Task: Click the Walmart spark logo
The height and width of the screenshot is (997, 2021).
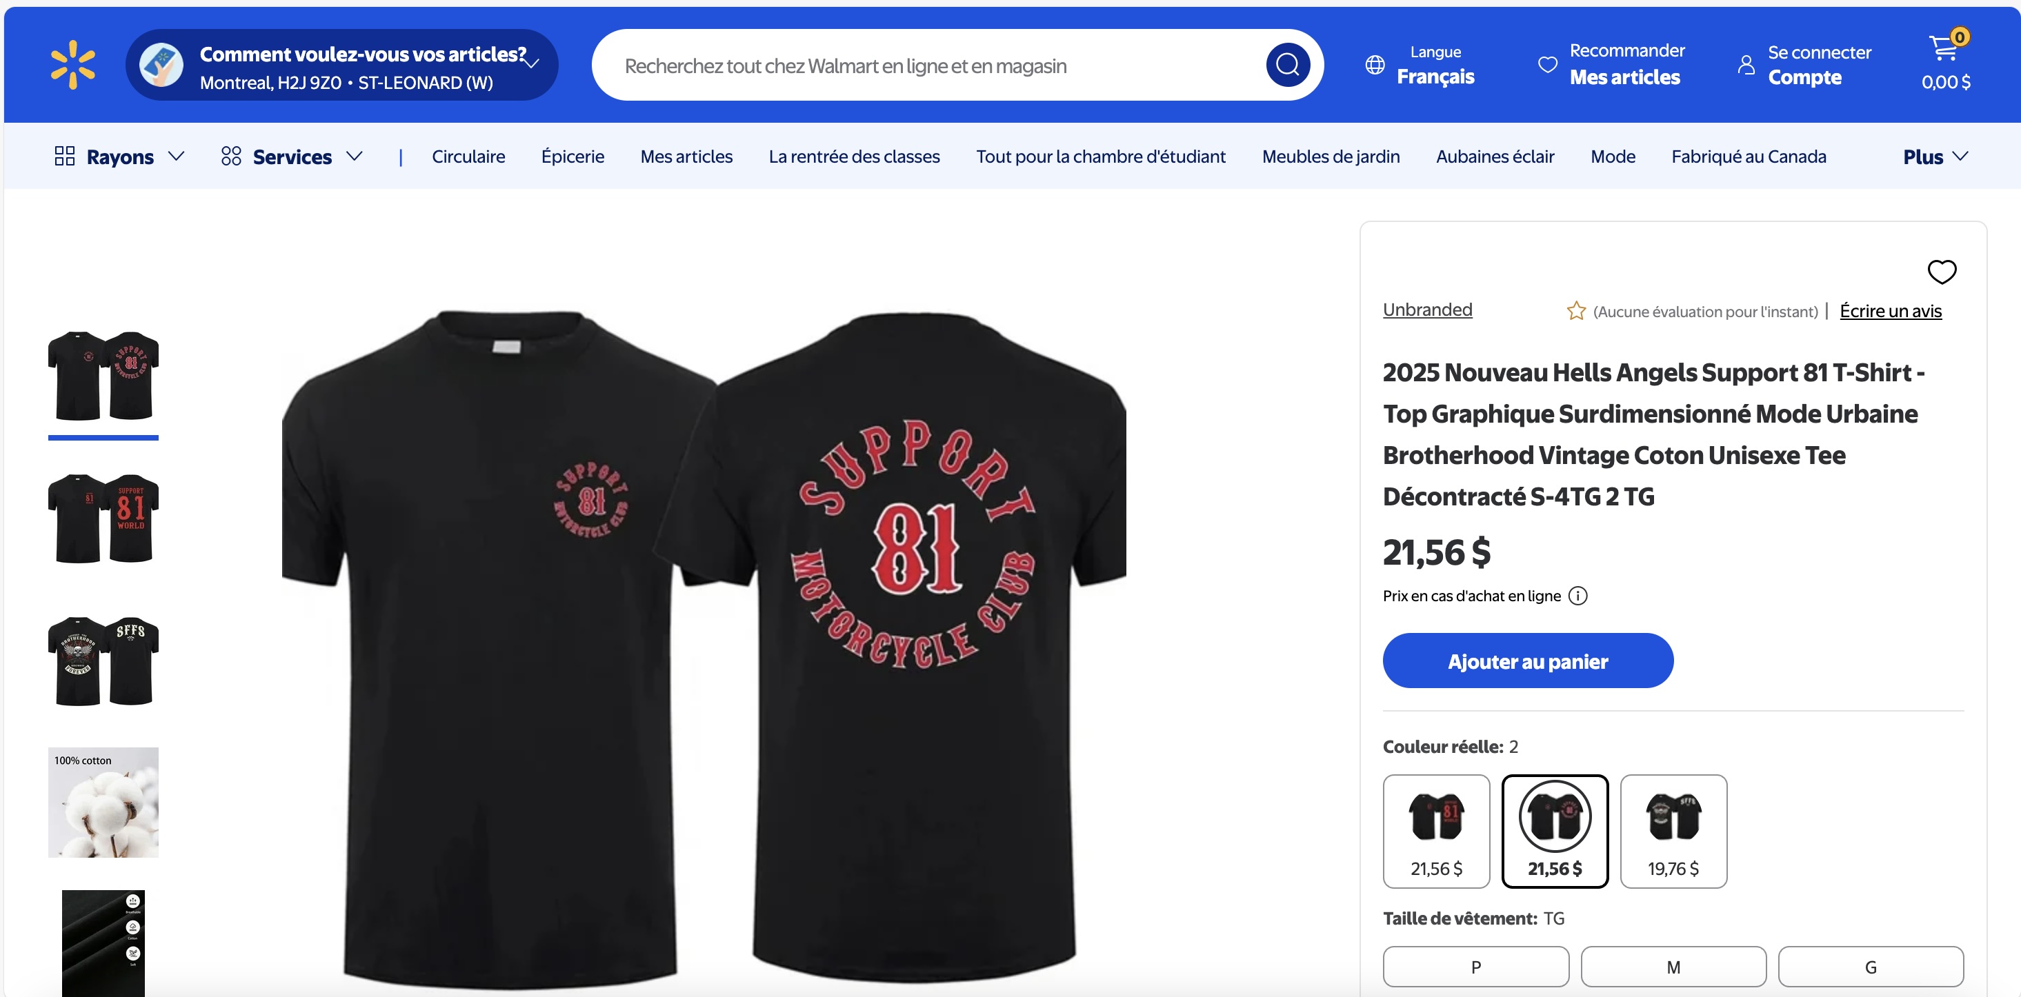Action: [73, 64]
